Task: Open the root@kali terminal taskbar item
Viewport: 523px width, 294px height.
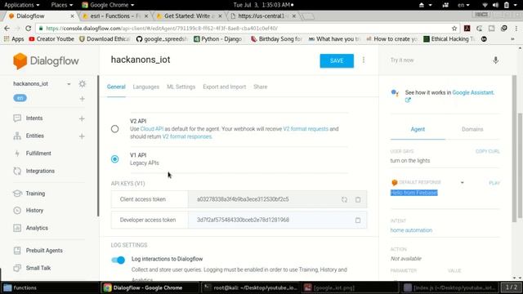Action: (x=251, y=287)
